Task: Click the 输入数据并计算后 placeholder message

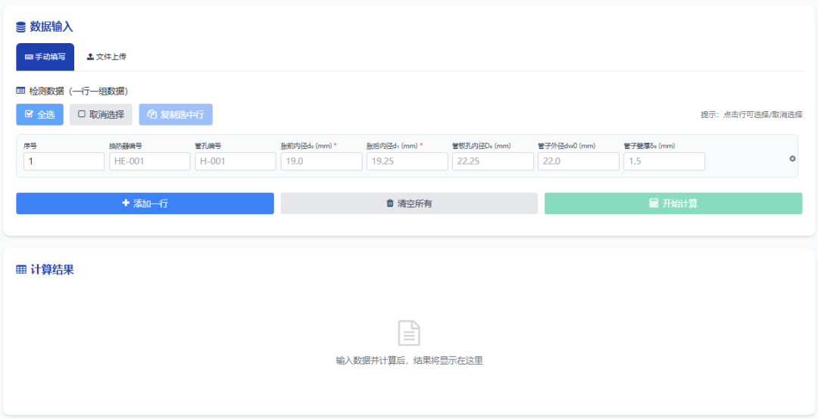Action: point(410,360)
